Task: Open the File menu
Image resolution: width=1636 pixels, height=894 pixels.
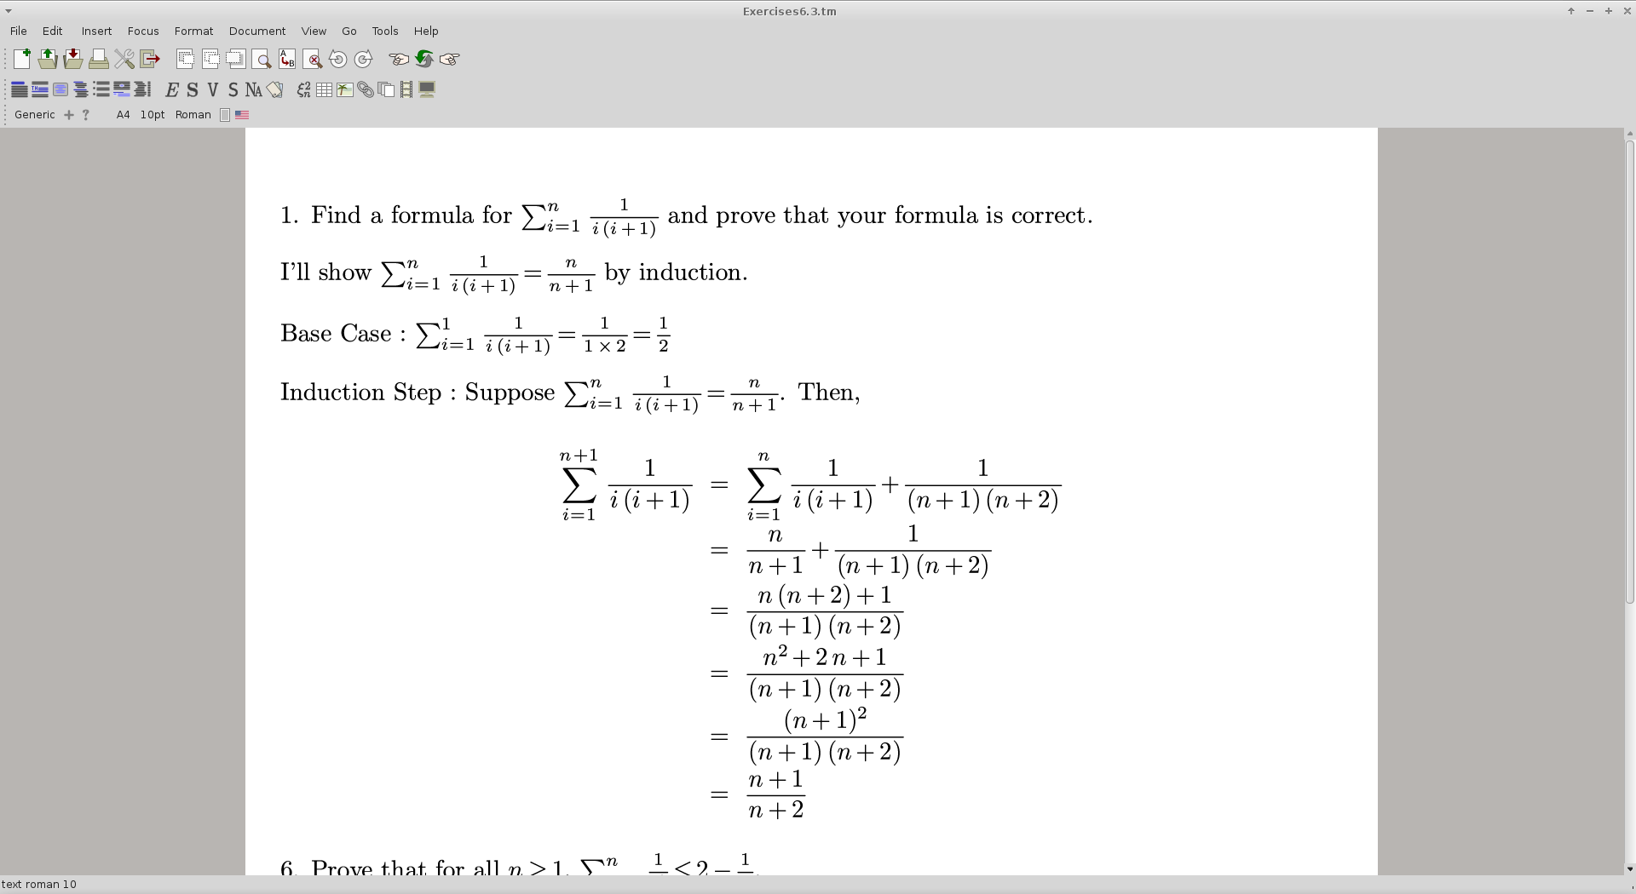Action: 19,31
